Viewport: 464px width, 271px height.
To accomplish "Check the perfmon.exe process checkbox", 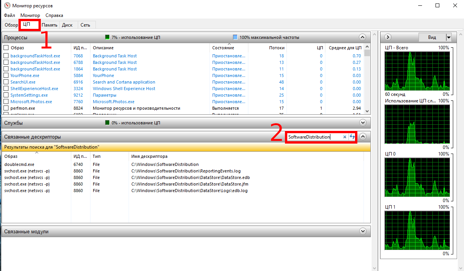I will (6, 109).
